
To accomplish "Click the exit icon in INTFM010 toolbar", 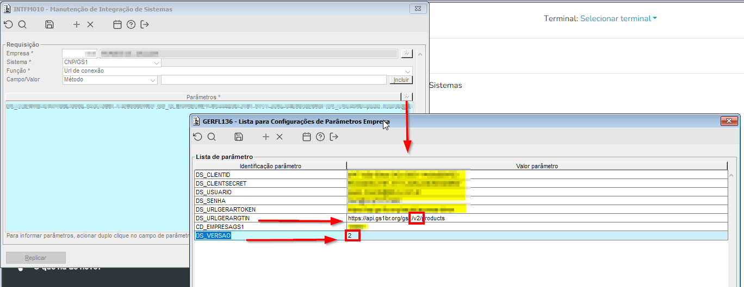I will (x=145, y=24).
